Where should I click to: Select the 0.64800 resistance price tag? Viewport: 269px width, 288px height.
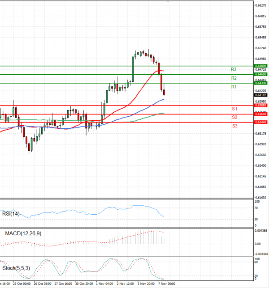pyautogui.click(x=261, y=66)
